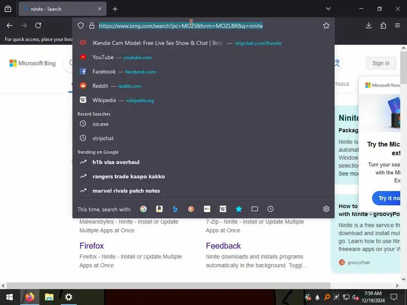Select the Wikipedia suggestion
This screenshot has width=407, height=305.
click(x=203, y=100)
